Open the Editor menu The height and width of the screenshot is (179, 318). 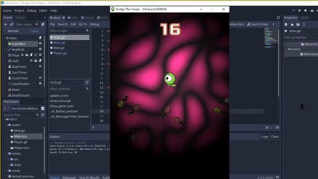coord(43,10)
